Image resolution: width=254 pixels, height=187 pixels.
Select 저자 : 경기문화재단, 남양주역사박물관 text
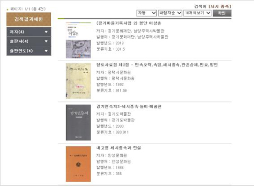point(130,31)
